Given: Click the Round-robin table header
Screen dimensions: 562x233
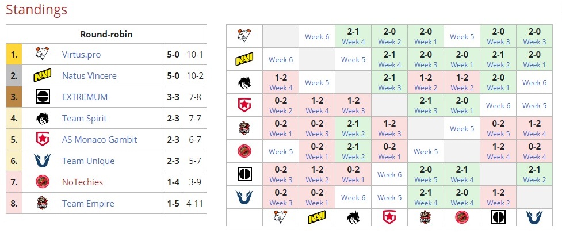Looking at the screenshot, I should tap(106, 34).
